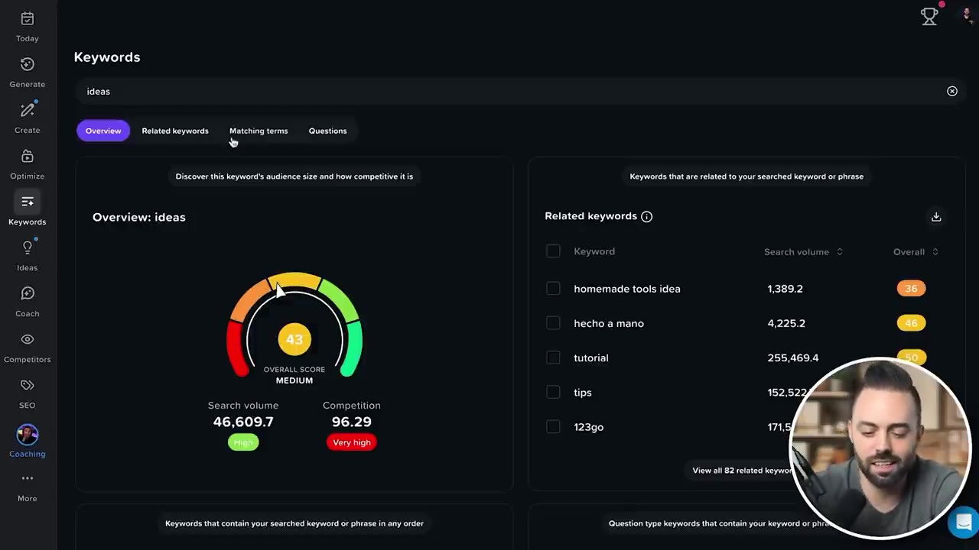
Task: Check the 'homemade tools idea' row checkbox
Action: coord(553,289)
